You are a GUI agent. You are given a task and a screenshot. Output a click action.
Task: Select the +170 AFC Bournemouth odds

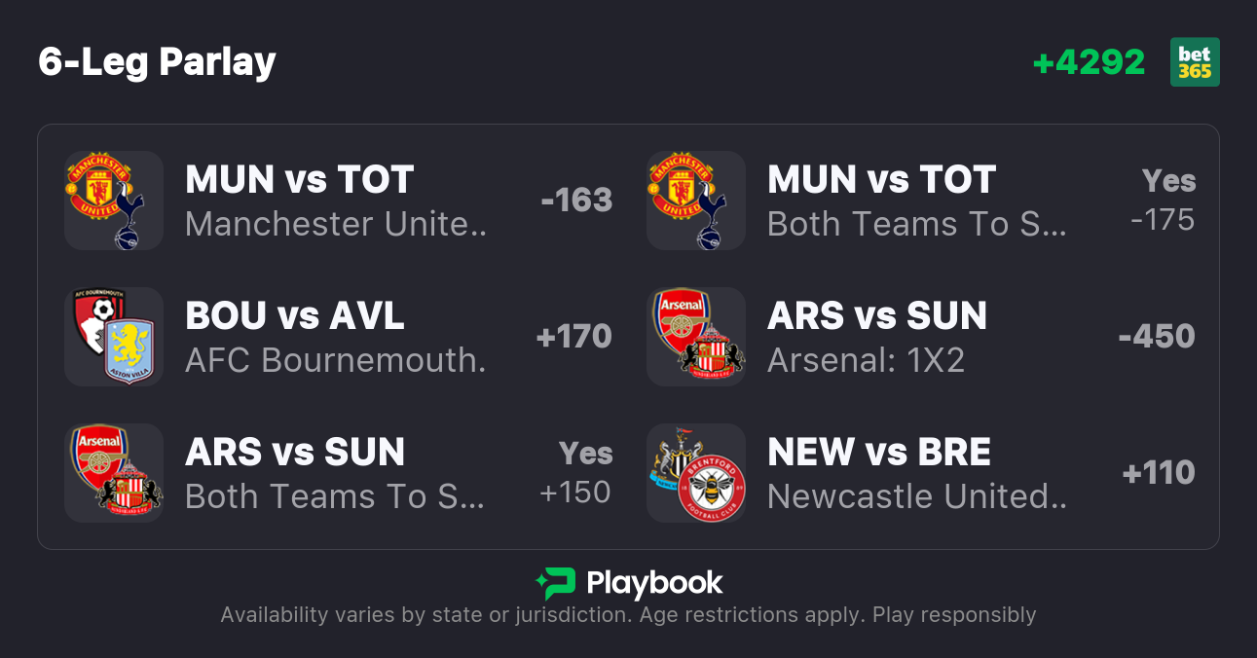(x=573, y=337)
